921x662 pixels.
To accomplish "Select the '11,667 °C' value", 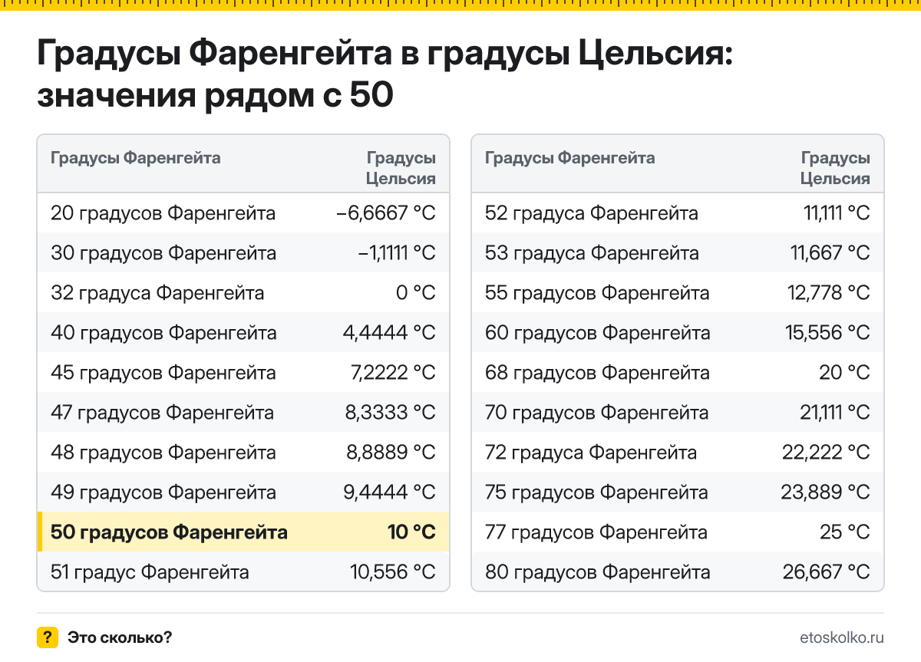I will 830,253.
